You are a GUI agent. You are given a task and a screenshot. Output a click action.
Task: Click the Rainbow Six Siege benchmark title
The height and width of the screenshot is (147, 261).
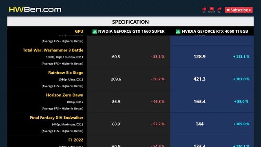point(66,73)
